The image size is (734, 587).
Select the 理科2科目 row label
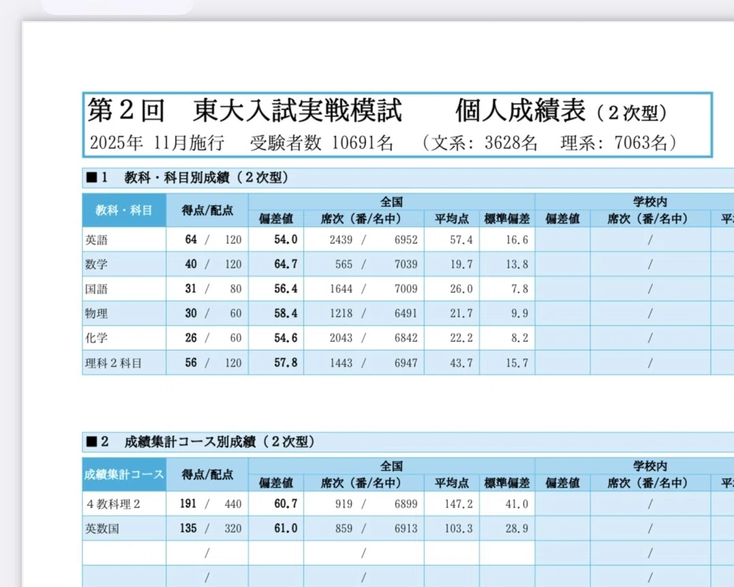click(x=113, y=363)
